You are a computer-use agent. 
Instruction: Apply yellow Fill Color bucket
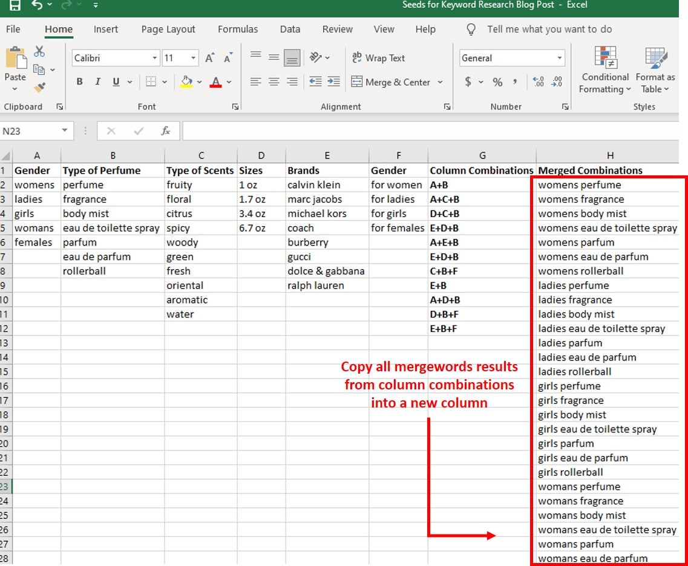click(x=186, y=82)
